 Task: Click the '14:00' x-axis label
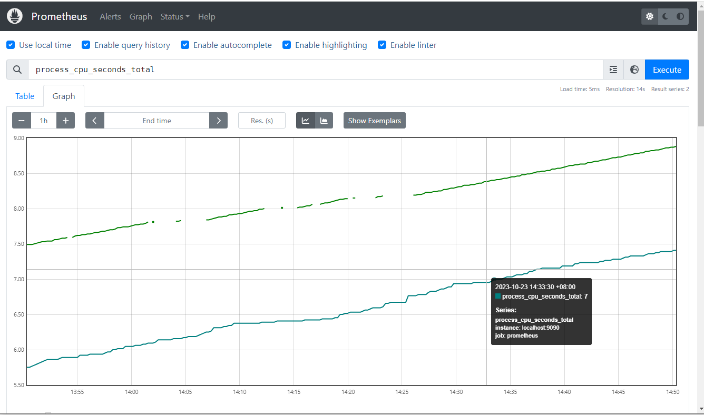(x=132, y=392)
